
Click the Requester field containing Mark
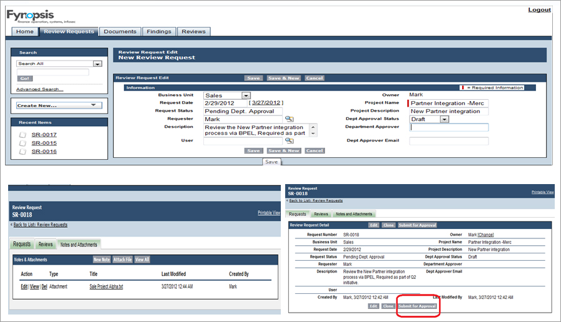click(243, 119)
